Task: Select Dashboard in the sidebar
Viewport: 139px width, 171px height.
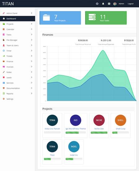Action: [17, 19]
